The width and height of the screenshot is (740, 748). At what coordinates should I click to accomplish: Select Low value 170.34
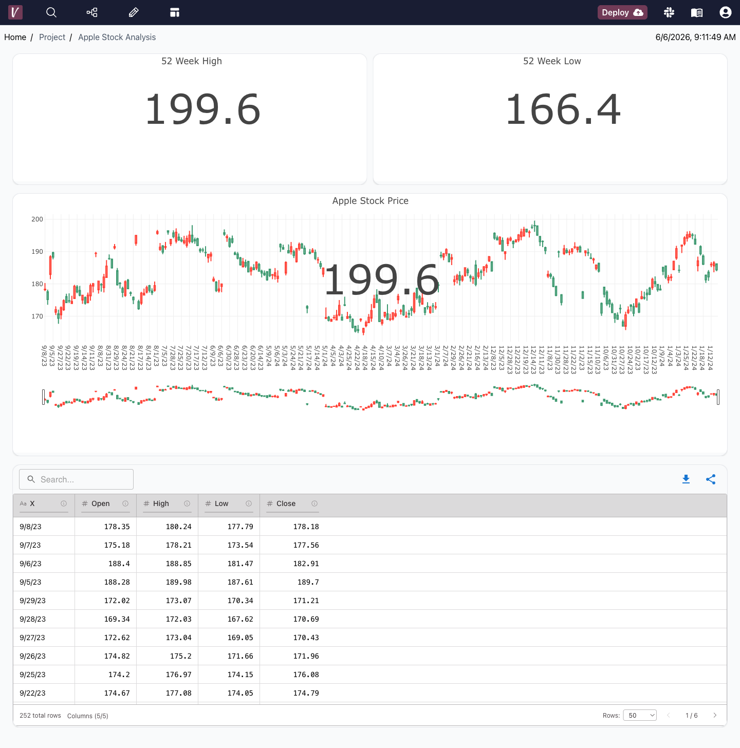coord(240,601)
